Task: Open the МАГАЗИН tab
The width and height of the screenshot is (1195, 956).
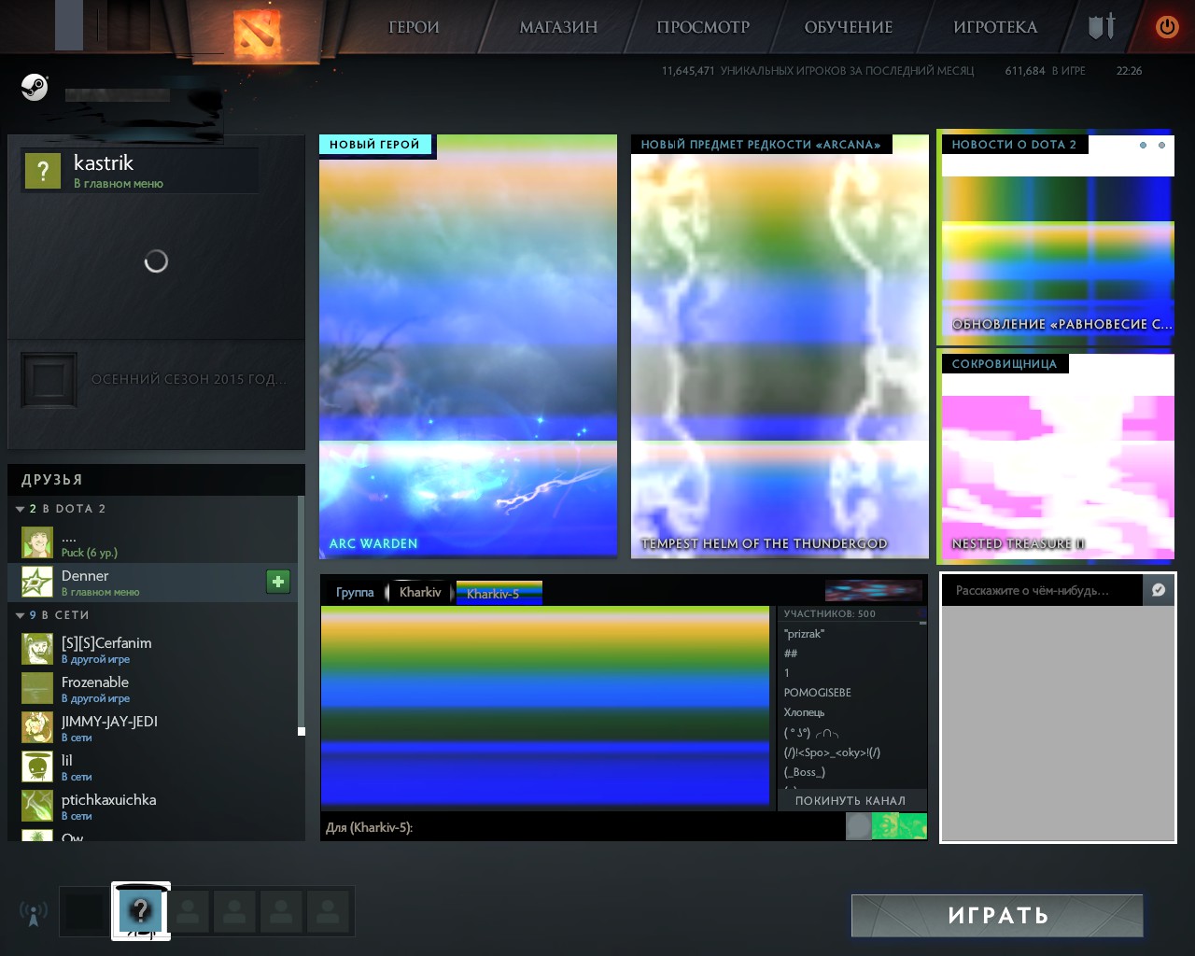Action: click(558, 27)
